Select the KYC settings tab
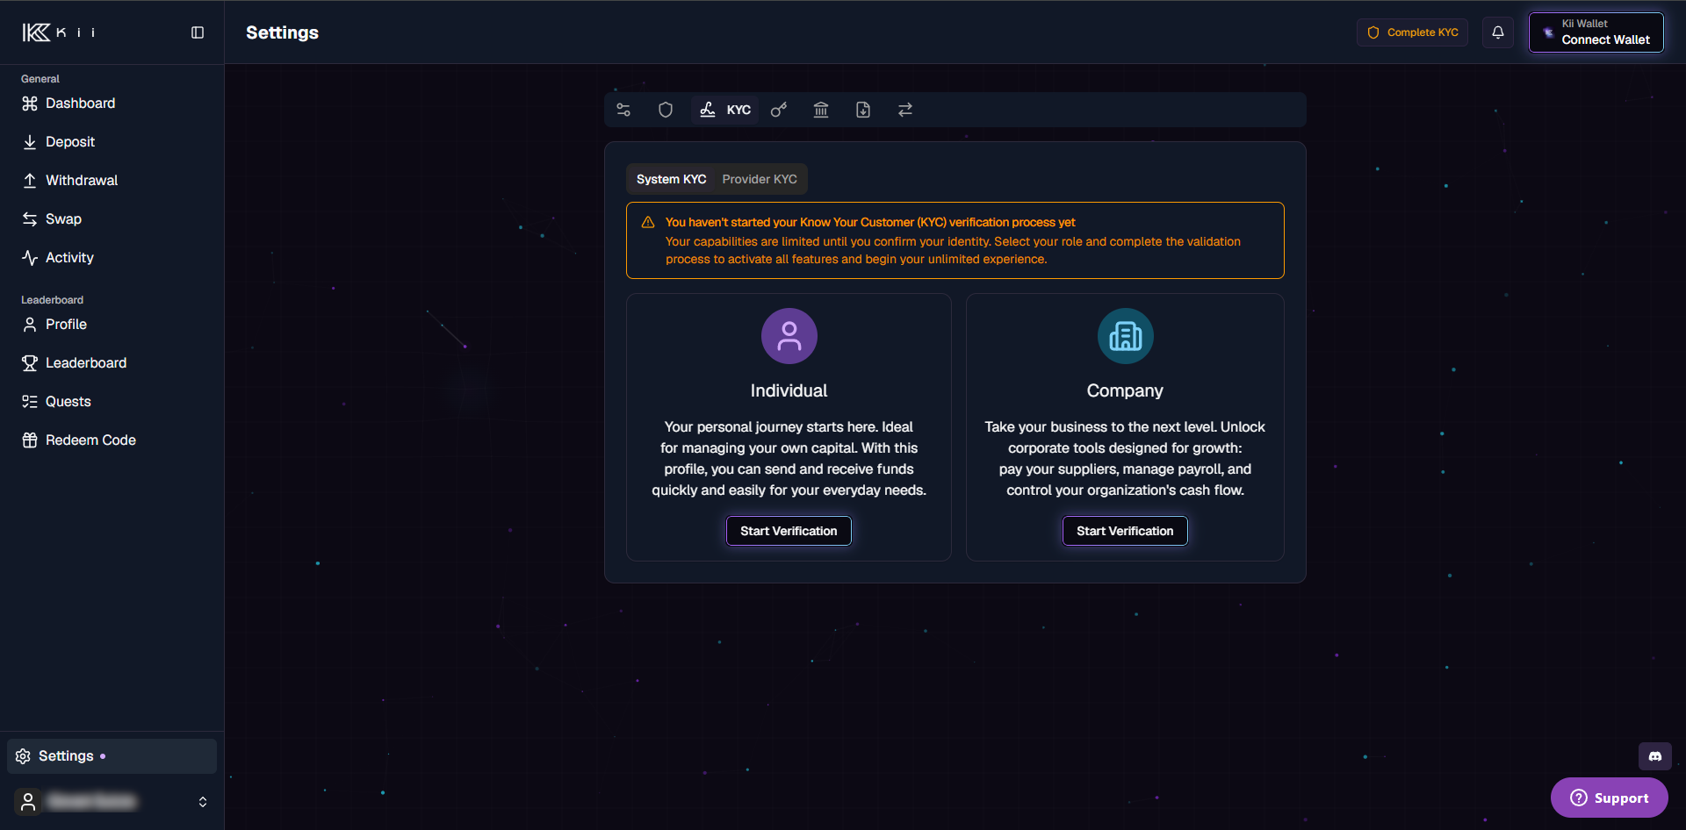Image resolution: width=1686 pixels, height=830 pixels. tap(725, 110)
